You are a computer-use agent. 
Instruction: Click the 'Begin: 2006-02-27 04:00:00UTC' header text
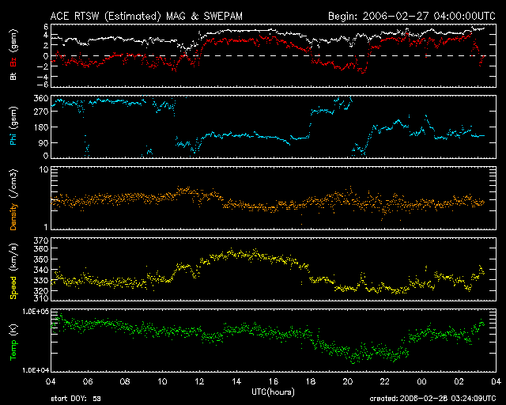(412, 16)
